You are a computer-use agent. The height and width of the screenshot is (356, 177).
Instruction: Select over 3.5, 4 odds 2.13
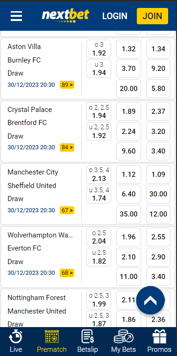click(99, 175)
